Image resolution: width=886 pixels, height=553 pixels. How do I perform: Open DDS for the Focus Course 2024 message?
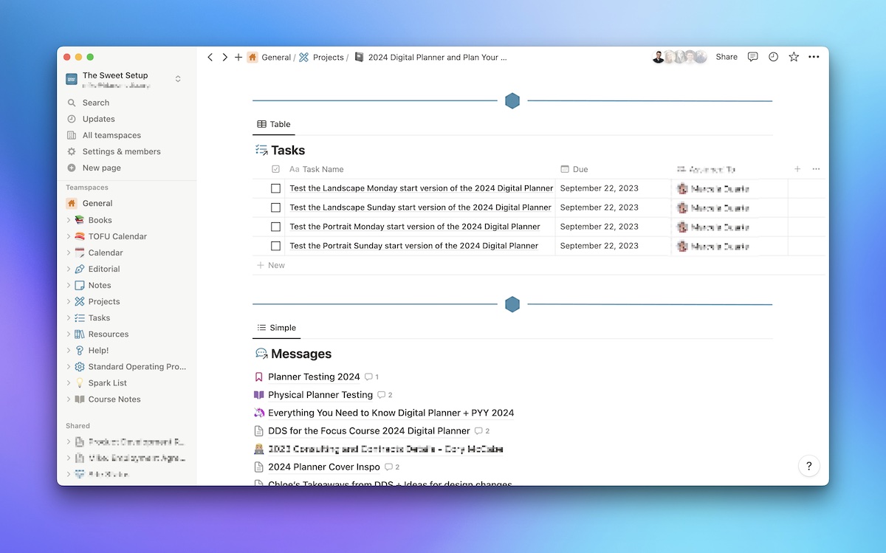pos(369,430)
